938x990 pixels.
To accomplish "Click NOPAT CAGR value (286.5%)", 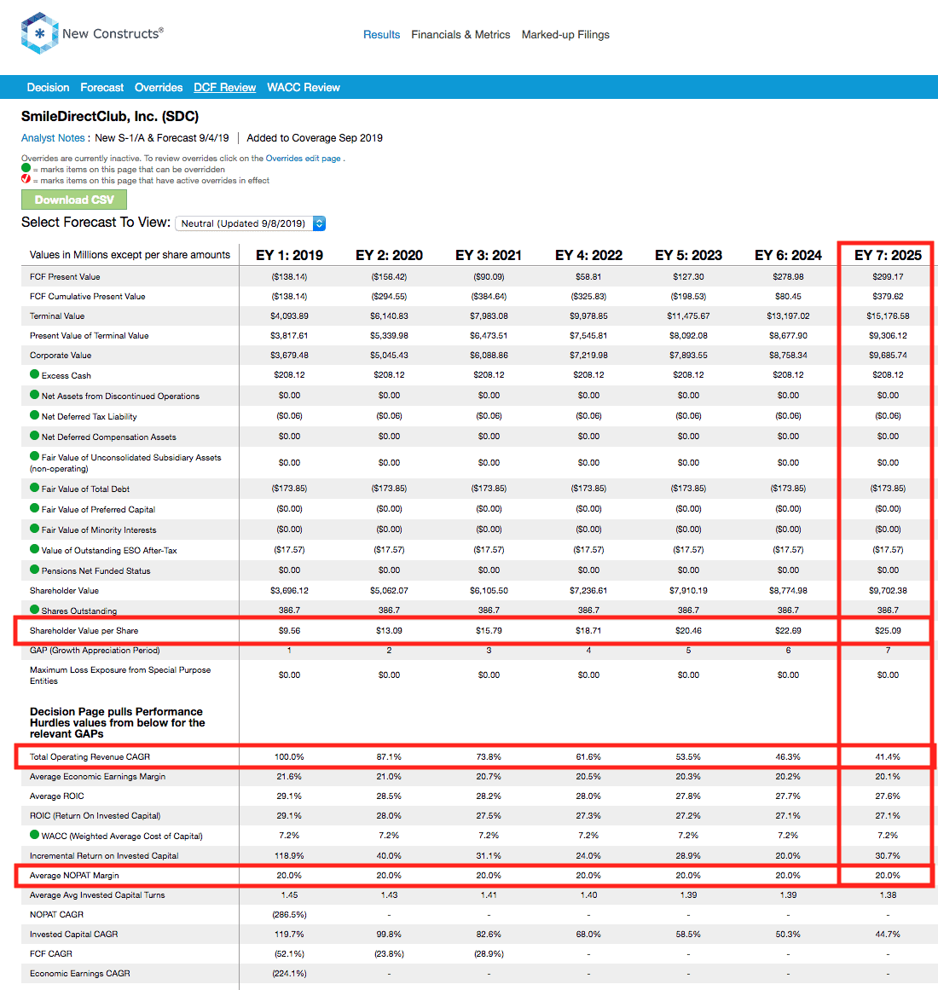I will point(289,914).
